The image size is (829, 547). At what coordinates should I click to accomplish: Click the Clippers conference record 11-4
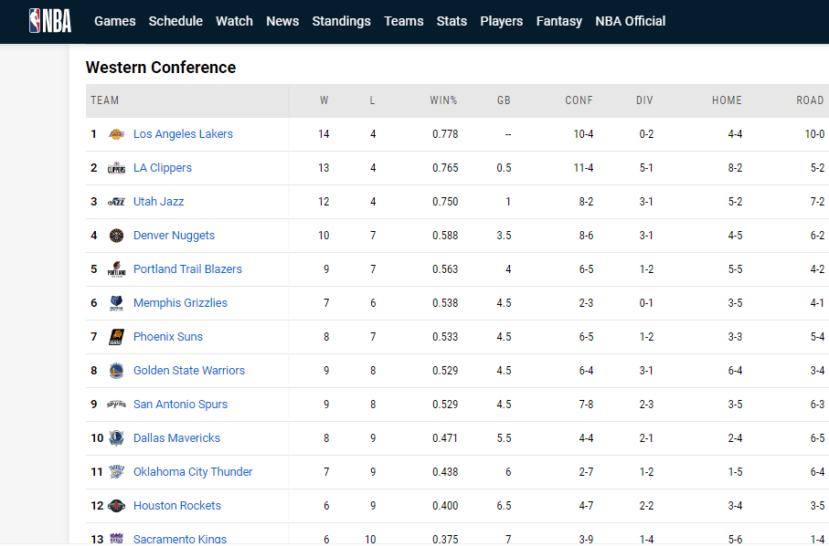(x=583, y=168)
